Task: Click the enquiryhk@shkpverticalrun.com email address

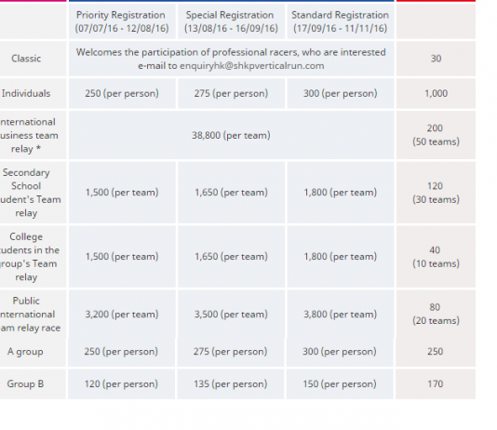Action: click(252, 66)
